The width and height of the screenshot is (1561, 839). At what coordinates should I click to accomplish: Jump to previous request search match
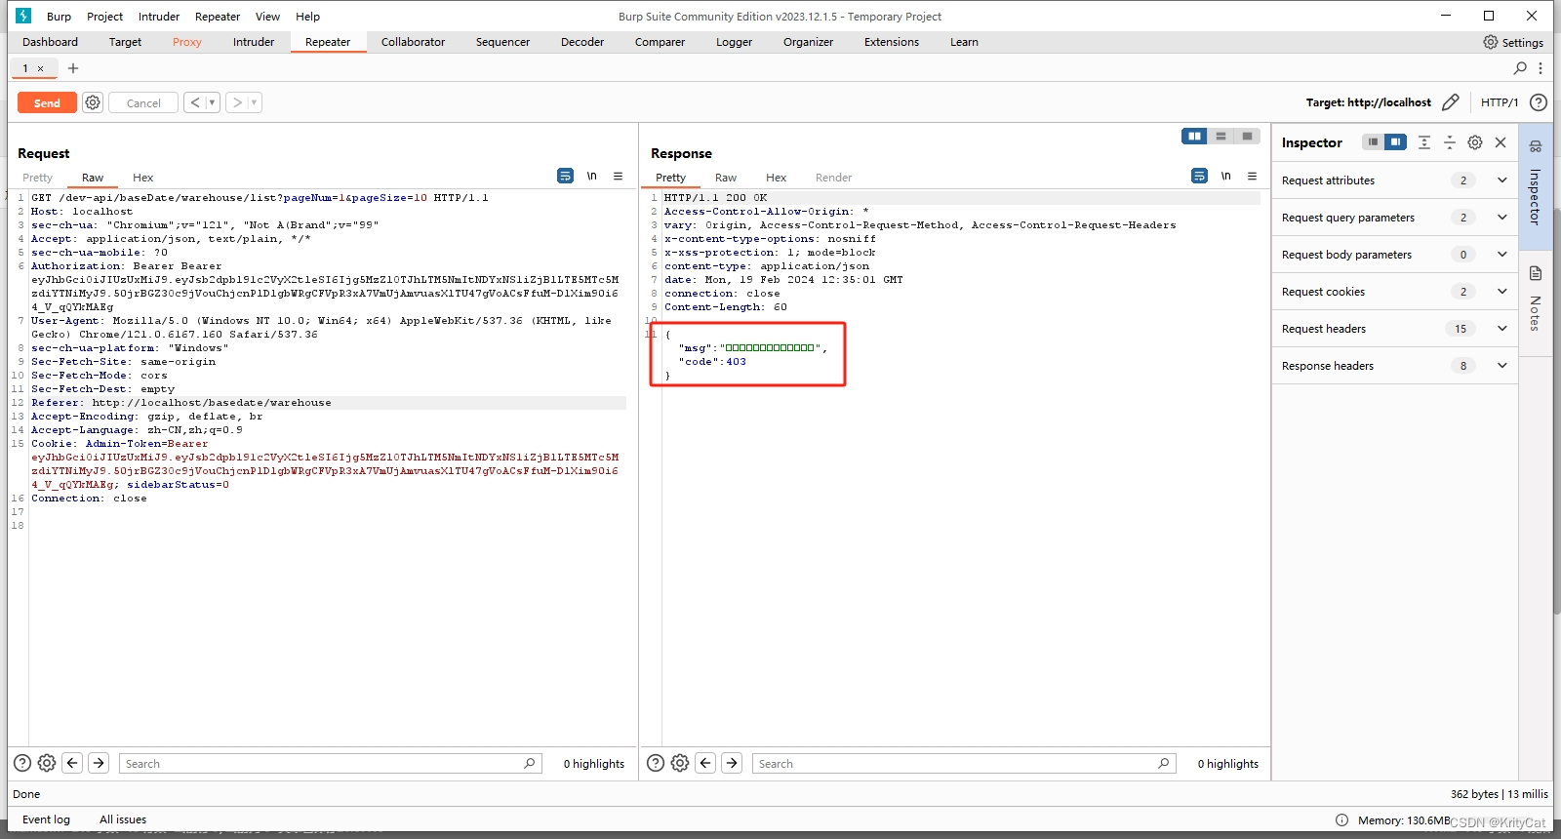(72, 763)
